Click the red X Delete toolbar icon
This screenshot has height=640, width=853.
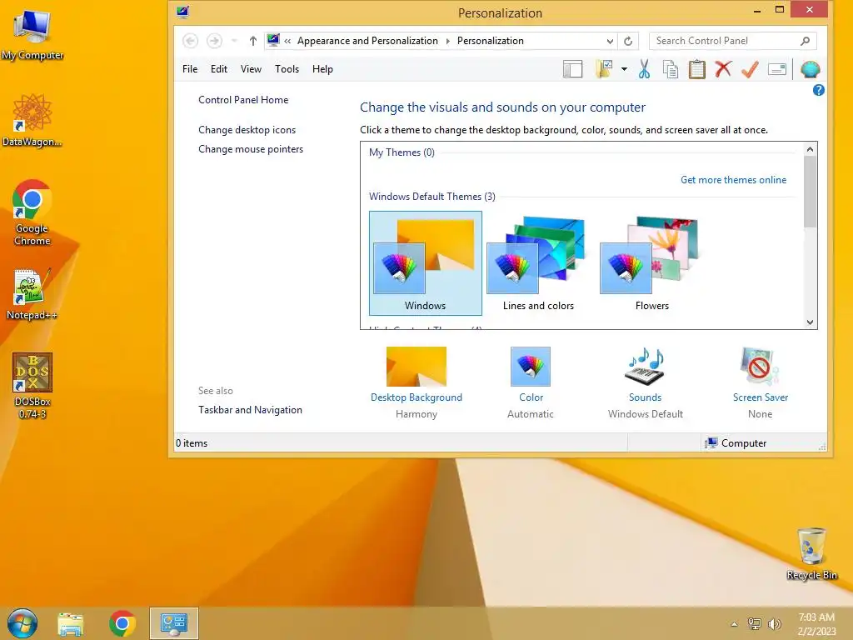pyautogui.click(x=723, y=69)
